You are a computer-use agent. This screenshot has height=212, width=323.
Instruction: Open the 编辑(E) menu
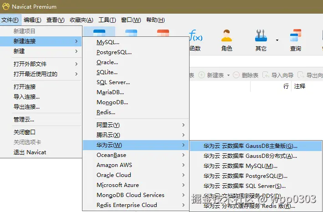(x=32, y=20)
